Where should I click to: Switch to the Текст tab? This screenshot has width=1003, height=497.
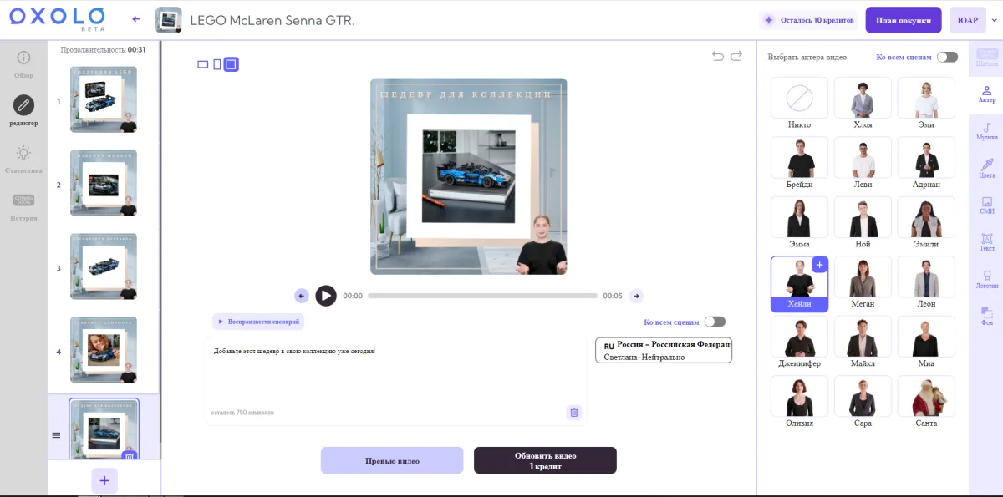[x=987, y=242]
